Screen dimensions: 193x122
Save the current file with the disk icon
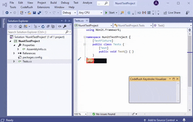click(34, 12)
